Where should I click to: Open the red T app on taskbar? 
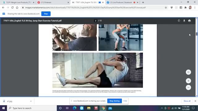pos(96,108)
